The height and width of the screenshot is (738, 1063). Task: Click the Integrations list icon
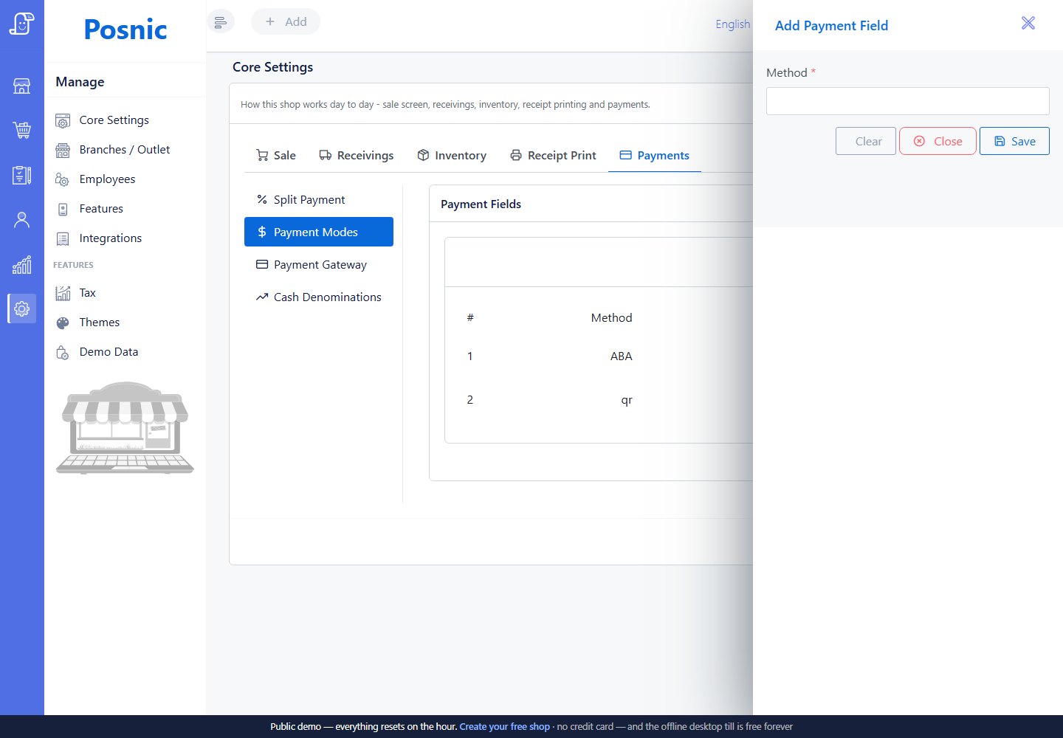click(63, 238)
